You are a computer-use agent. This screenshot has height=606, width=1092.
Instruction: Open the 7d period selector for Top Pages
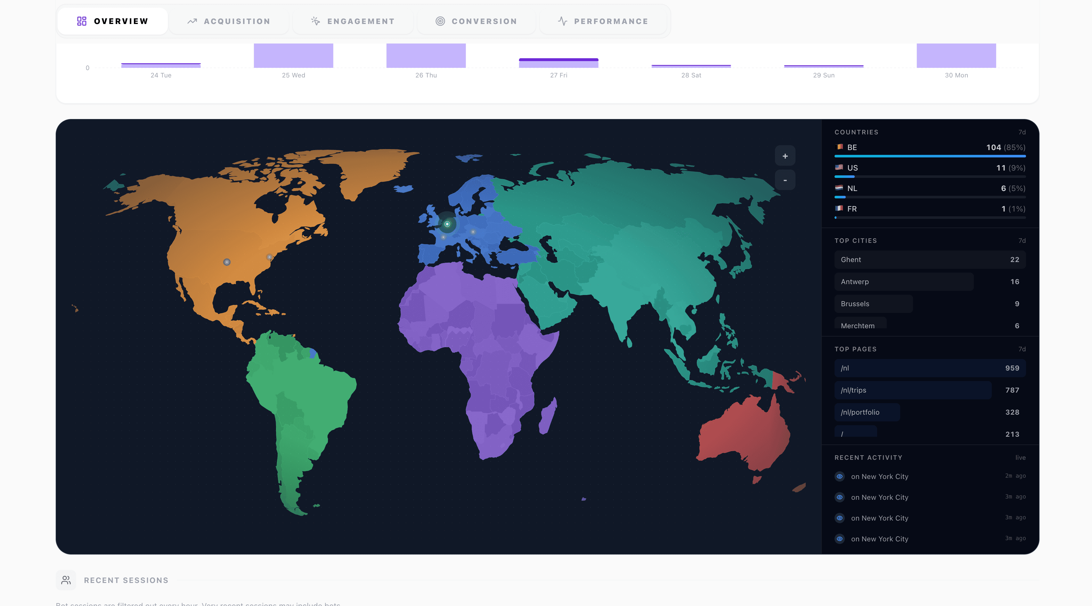[x=1022, y=349]
